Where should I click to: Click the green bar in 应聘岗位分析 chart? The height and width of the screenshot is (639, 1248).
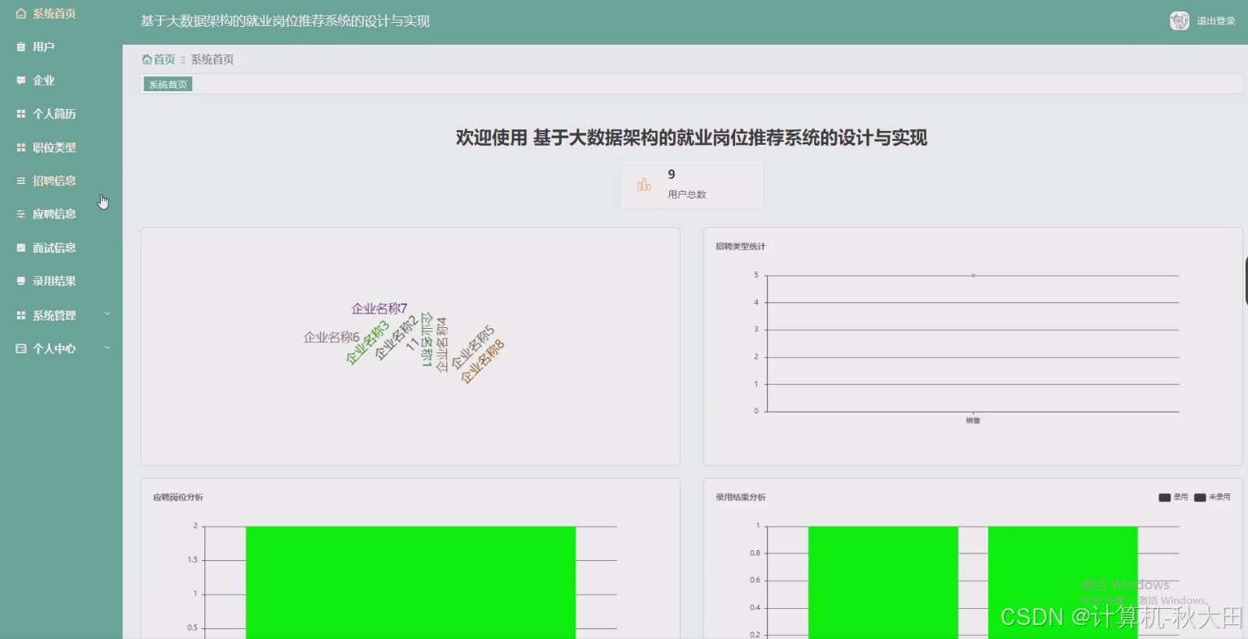coord(410,582)
